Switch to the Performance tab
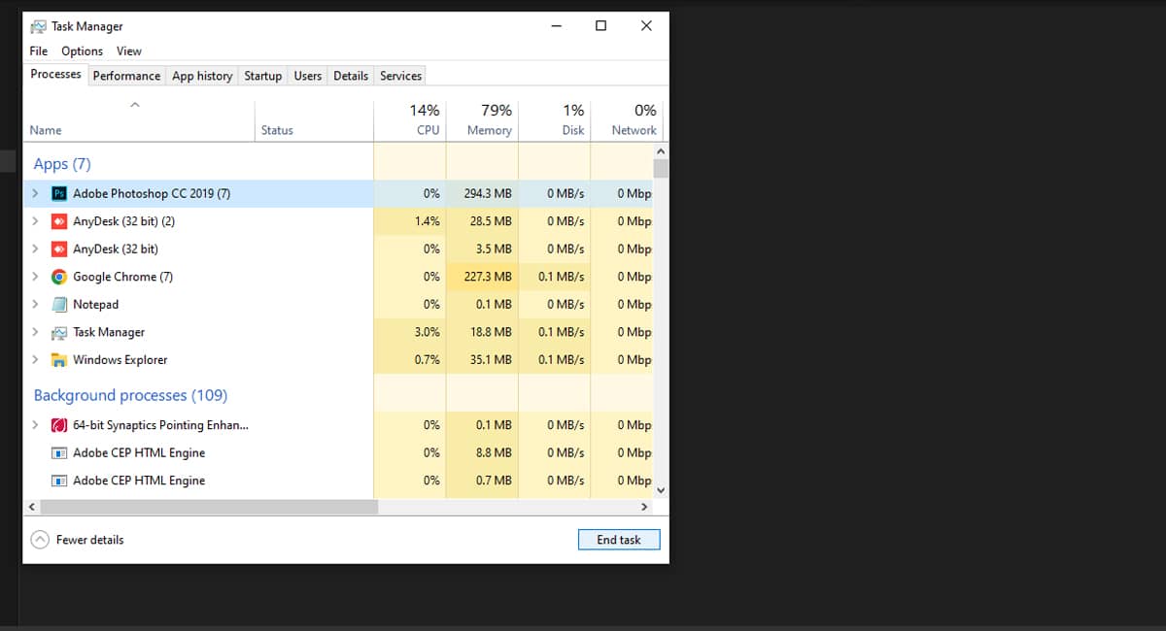 [126, 75]
